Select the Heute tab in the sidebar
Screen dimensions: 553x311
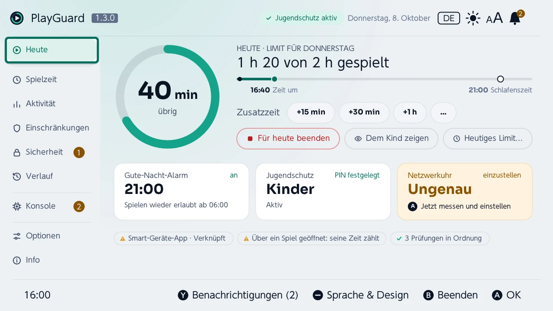tap(52, 50)
